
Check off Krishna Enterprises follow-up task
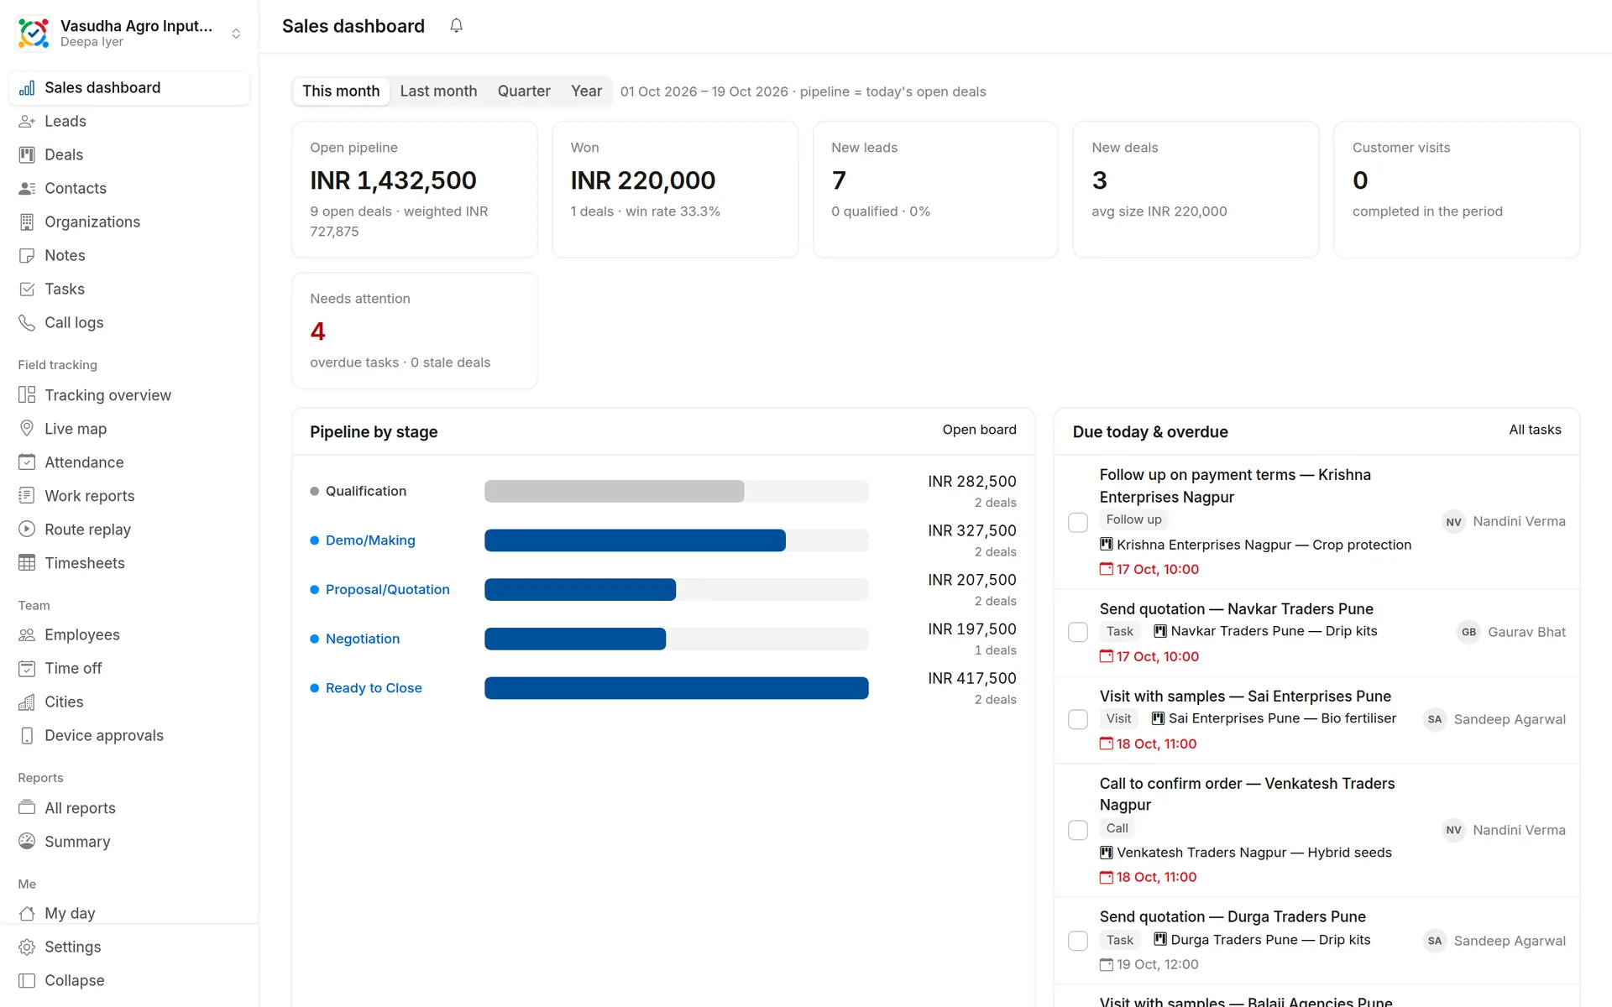(x=1078, y=522)
